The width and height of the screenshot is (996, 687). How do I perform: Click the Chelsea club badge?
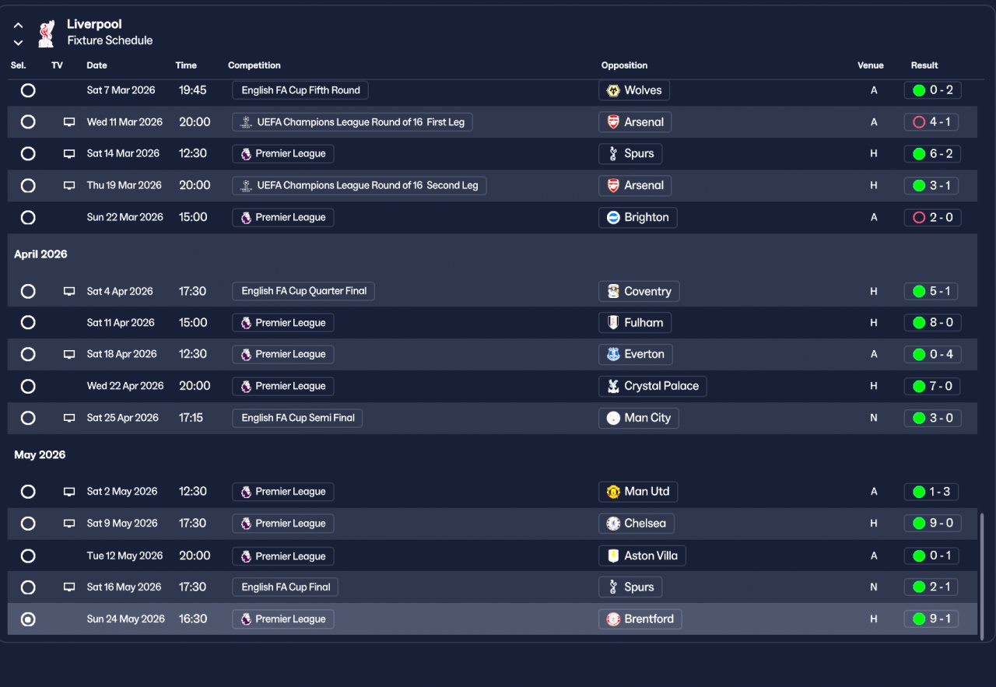pos(613,524)
